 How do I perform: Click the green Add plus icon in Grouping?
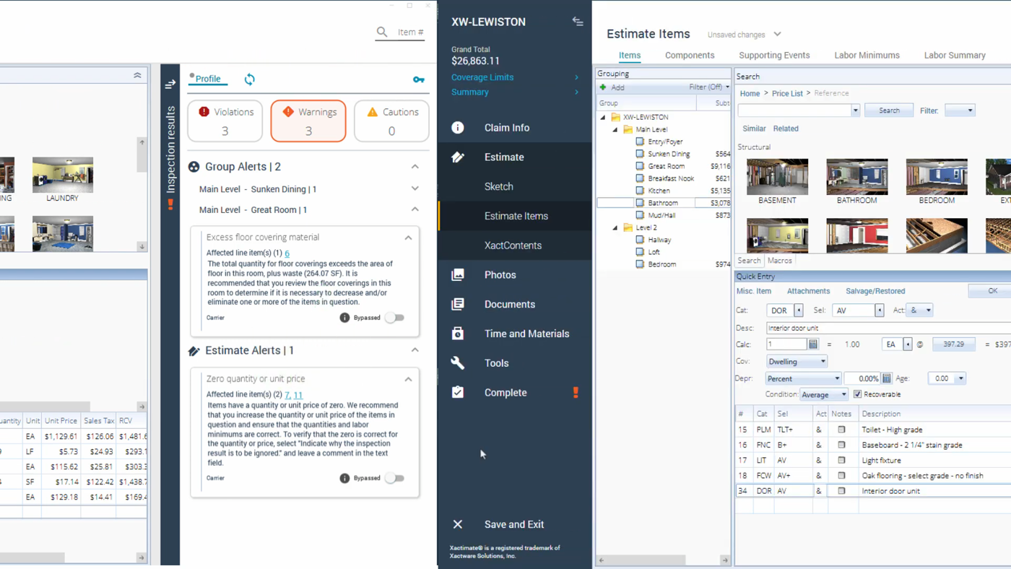(604, 87)
